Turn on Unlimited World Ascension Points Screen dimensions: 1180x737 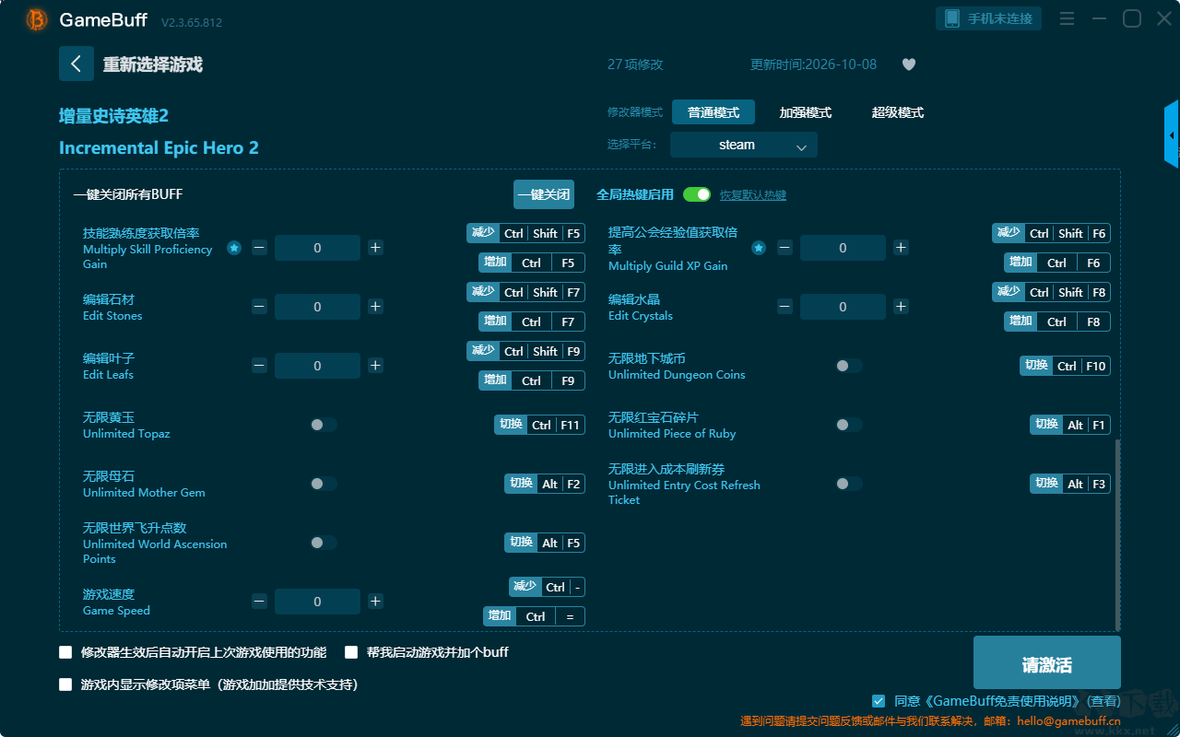click(324, 543)
